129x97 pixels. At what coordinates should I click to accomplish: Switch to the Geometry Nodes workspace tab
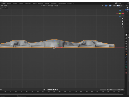point(62,4)
